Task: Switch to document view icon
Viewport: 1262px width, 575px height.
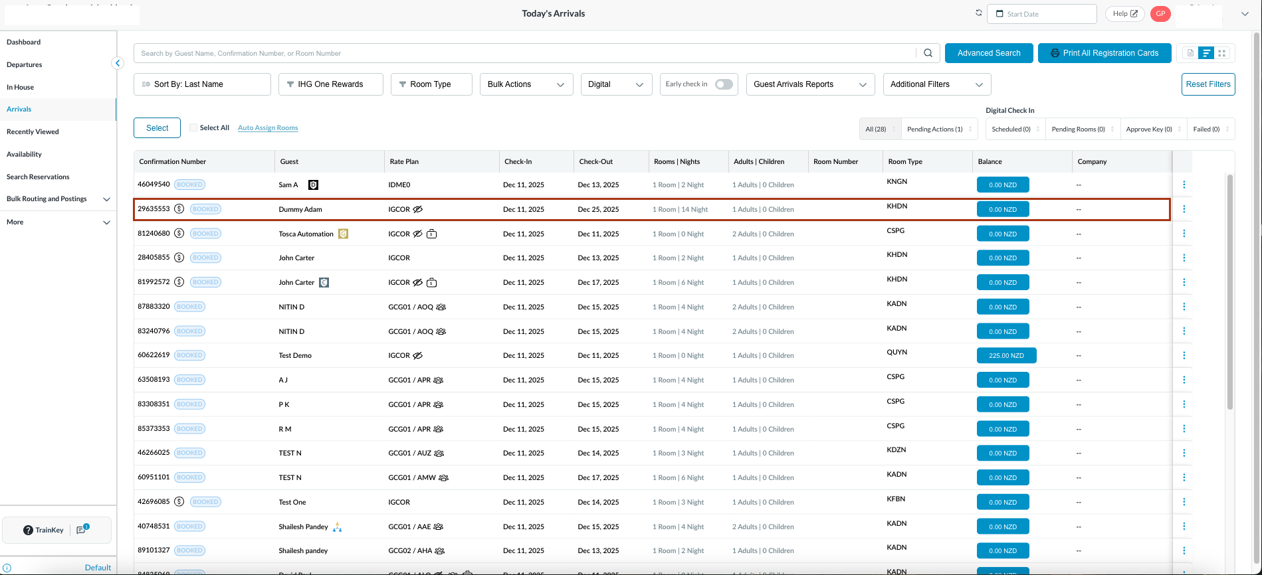Action: (x=1190, y=53)
